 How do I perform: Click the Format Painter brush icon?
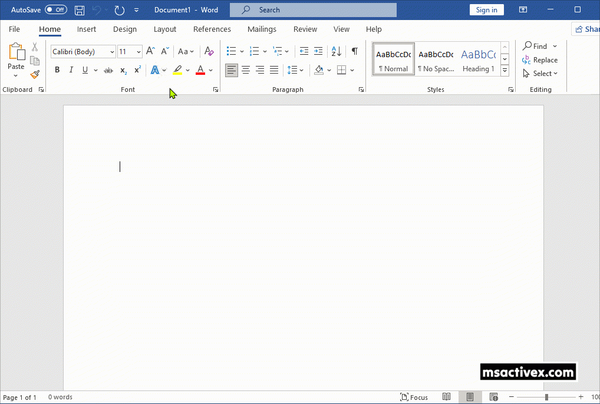(35, 75)
